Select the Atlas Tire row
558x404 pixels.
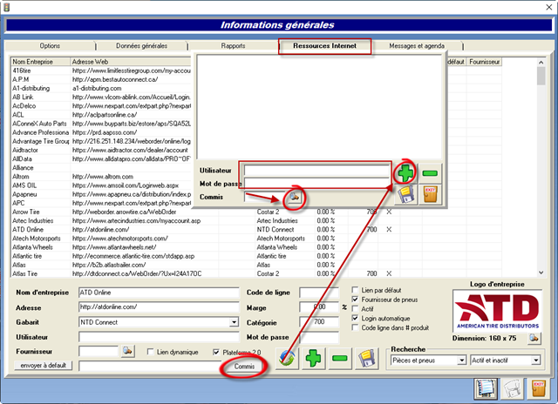tap(256, 273)
